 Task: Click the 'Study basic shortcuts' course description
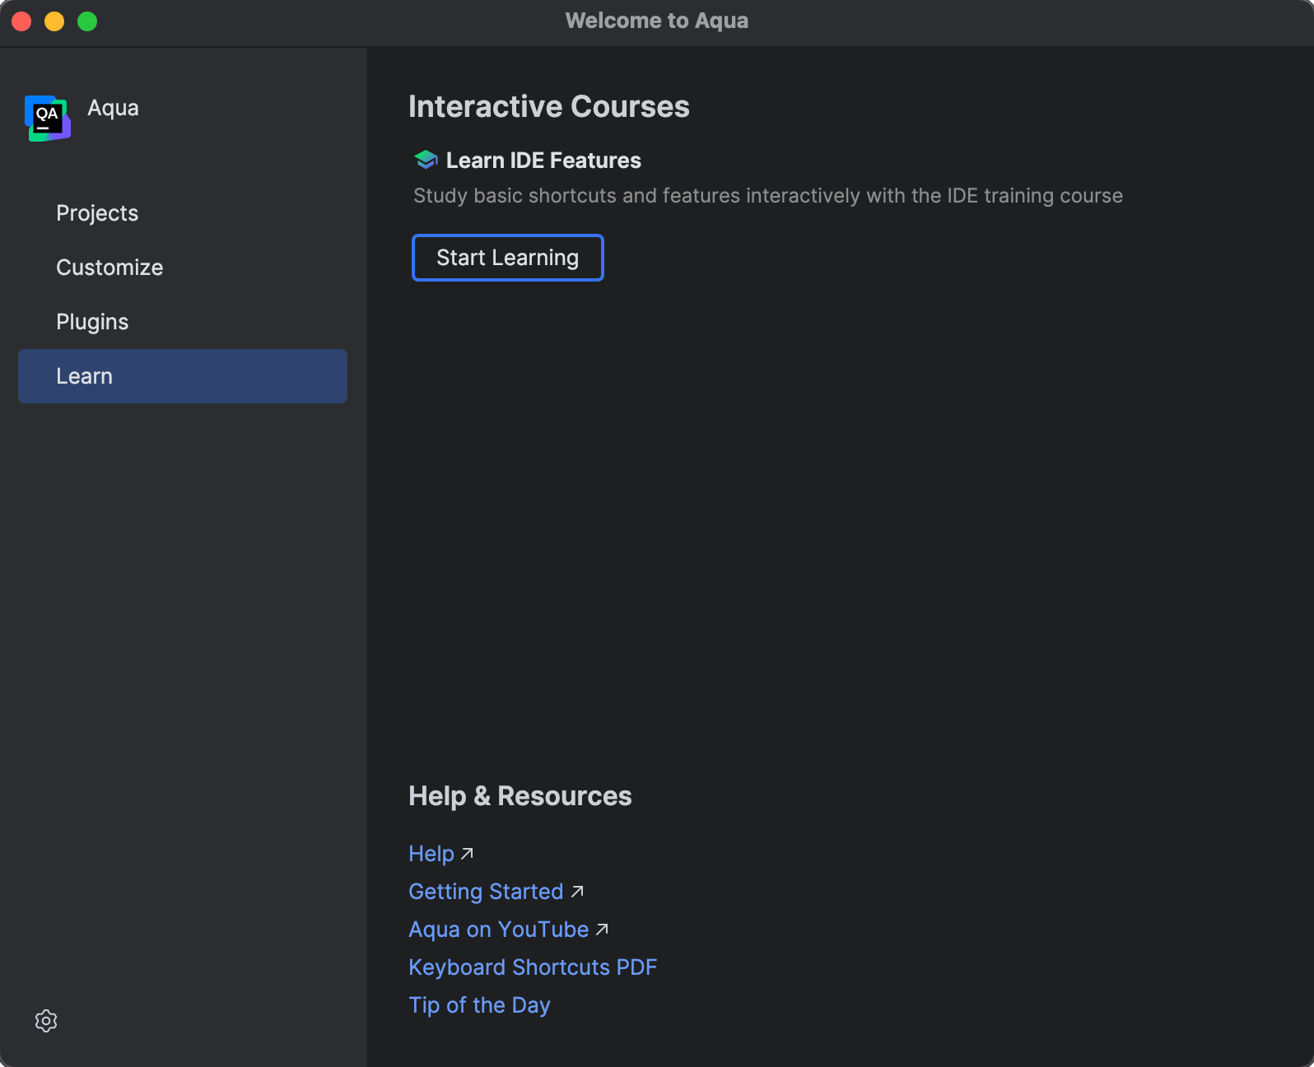[x=768, y=196]
